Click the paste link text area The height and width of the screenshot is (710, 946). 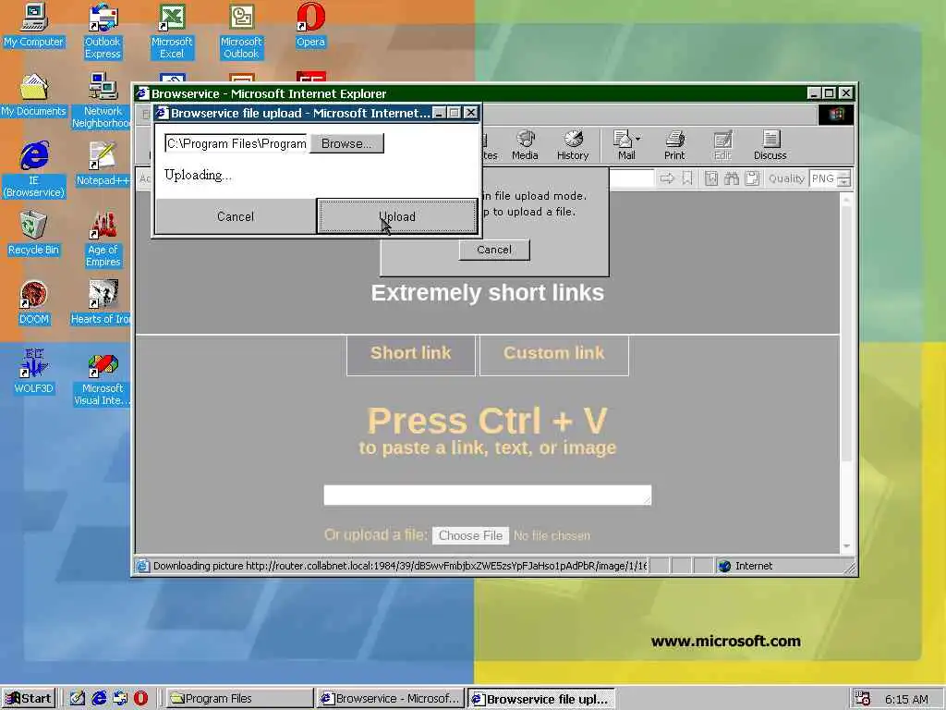click(x=488, y=495)
